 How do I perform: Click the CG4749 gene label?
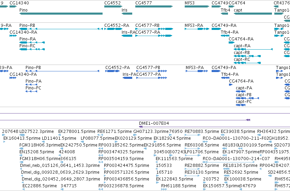[x=220, y=3]
